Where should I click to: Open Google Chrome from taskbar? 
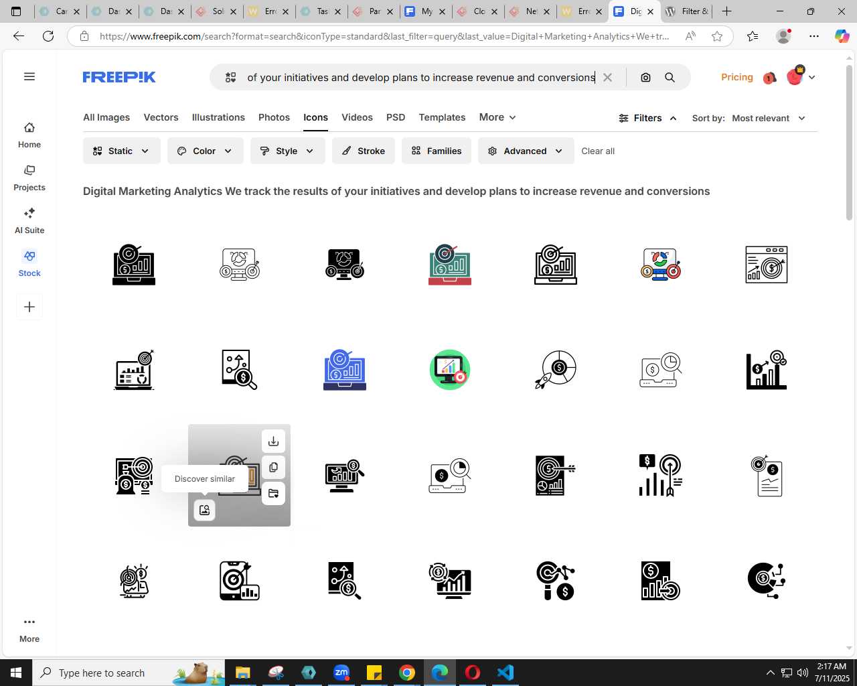pos(407,673)
